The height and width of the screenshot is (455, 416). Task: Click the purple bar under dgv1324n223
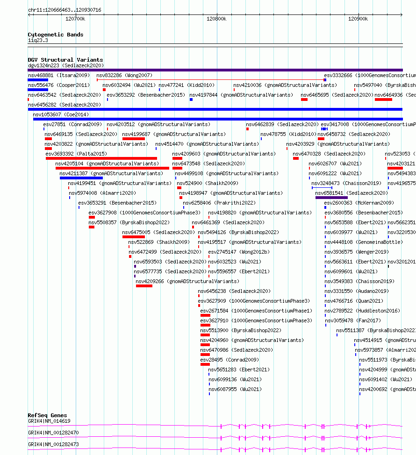215,70
